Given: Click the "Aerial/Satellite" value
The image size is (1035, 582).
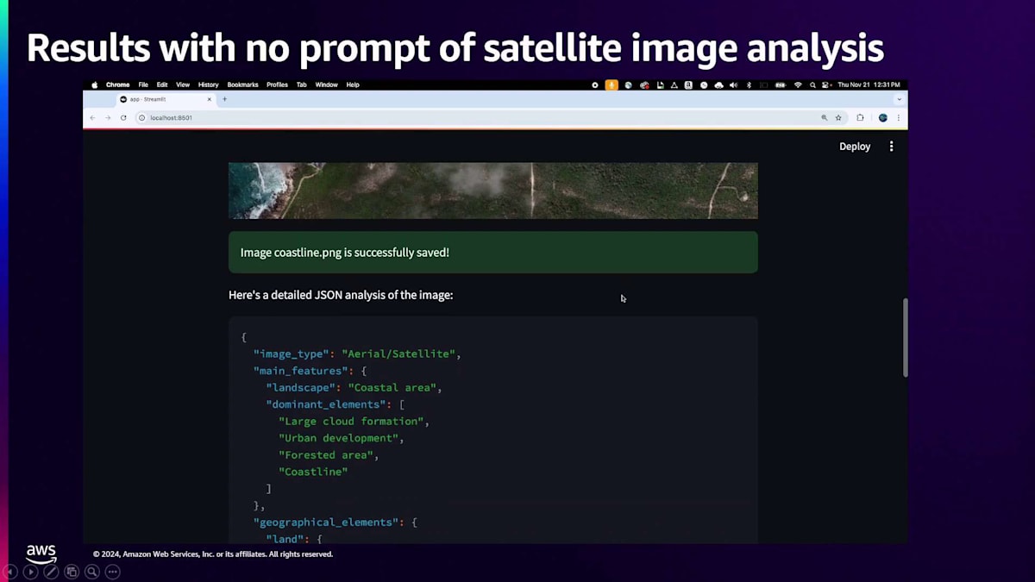Looking at the screenshot, I should tap(400, 354).
